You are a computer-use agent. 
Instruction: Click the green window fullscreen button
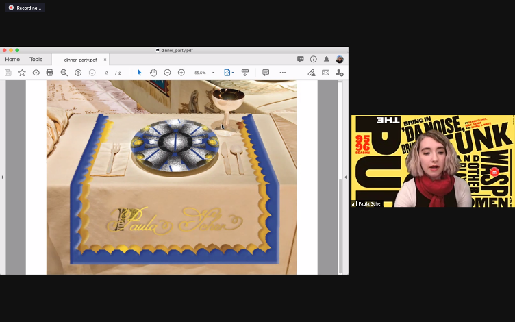click(x=17, y=50)
